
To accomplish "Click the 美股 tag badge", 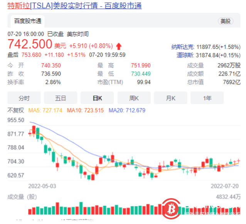I will [226, 21].
